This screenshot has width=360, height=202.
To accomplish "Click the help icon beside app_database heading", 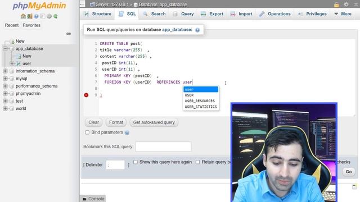I will [x=197, y=30].
